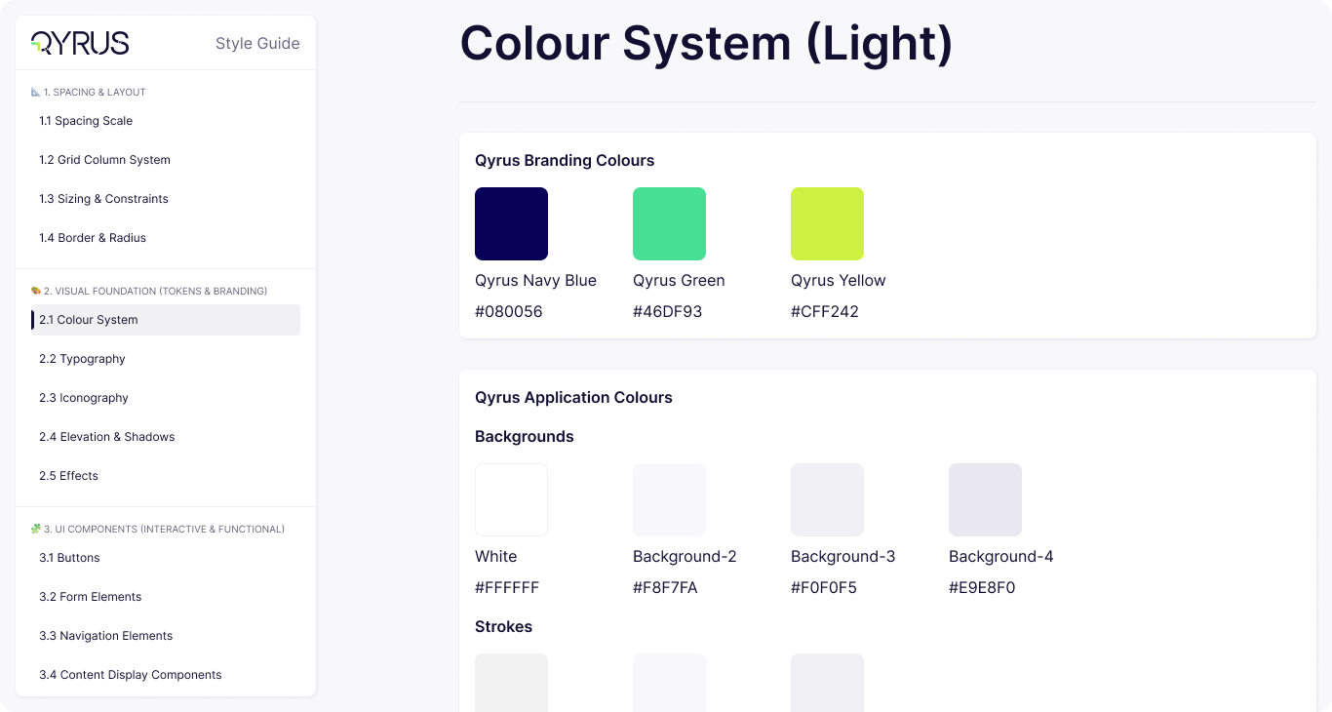Viewport: 1332px width, 712px height.
Task: Select the Background-2 swatch
Action: [x=669, y=499]
